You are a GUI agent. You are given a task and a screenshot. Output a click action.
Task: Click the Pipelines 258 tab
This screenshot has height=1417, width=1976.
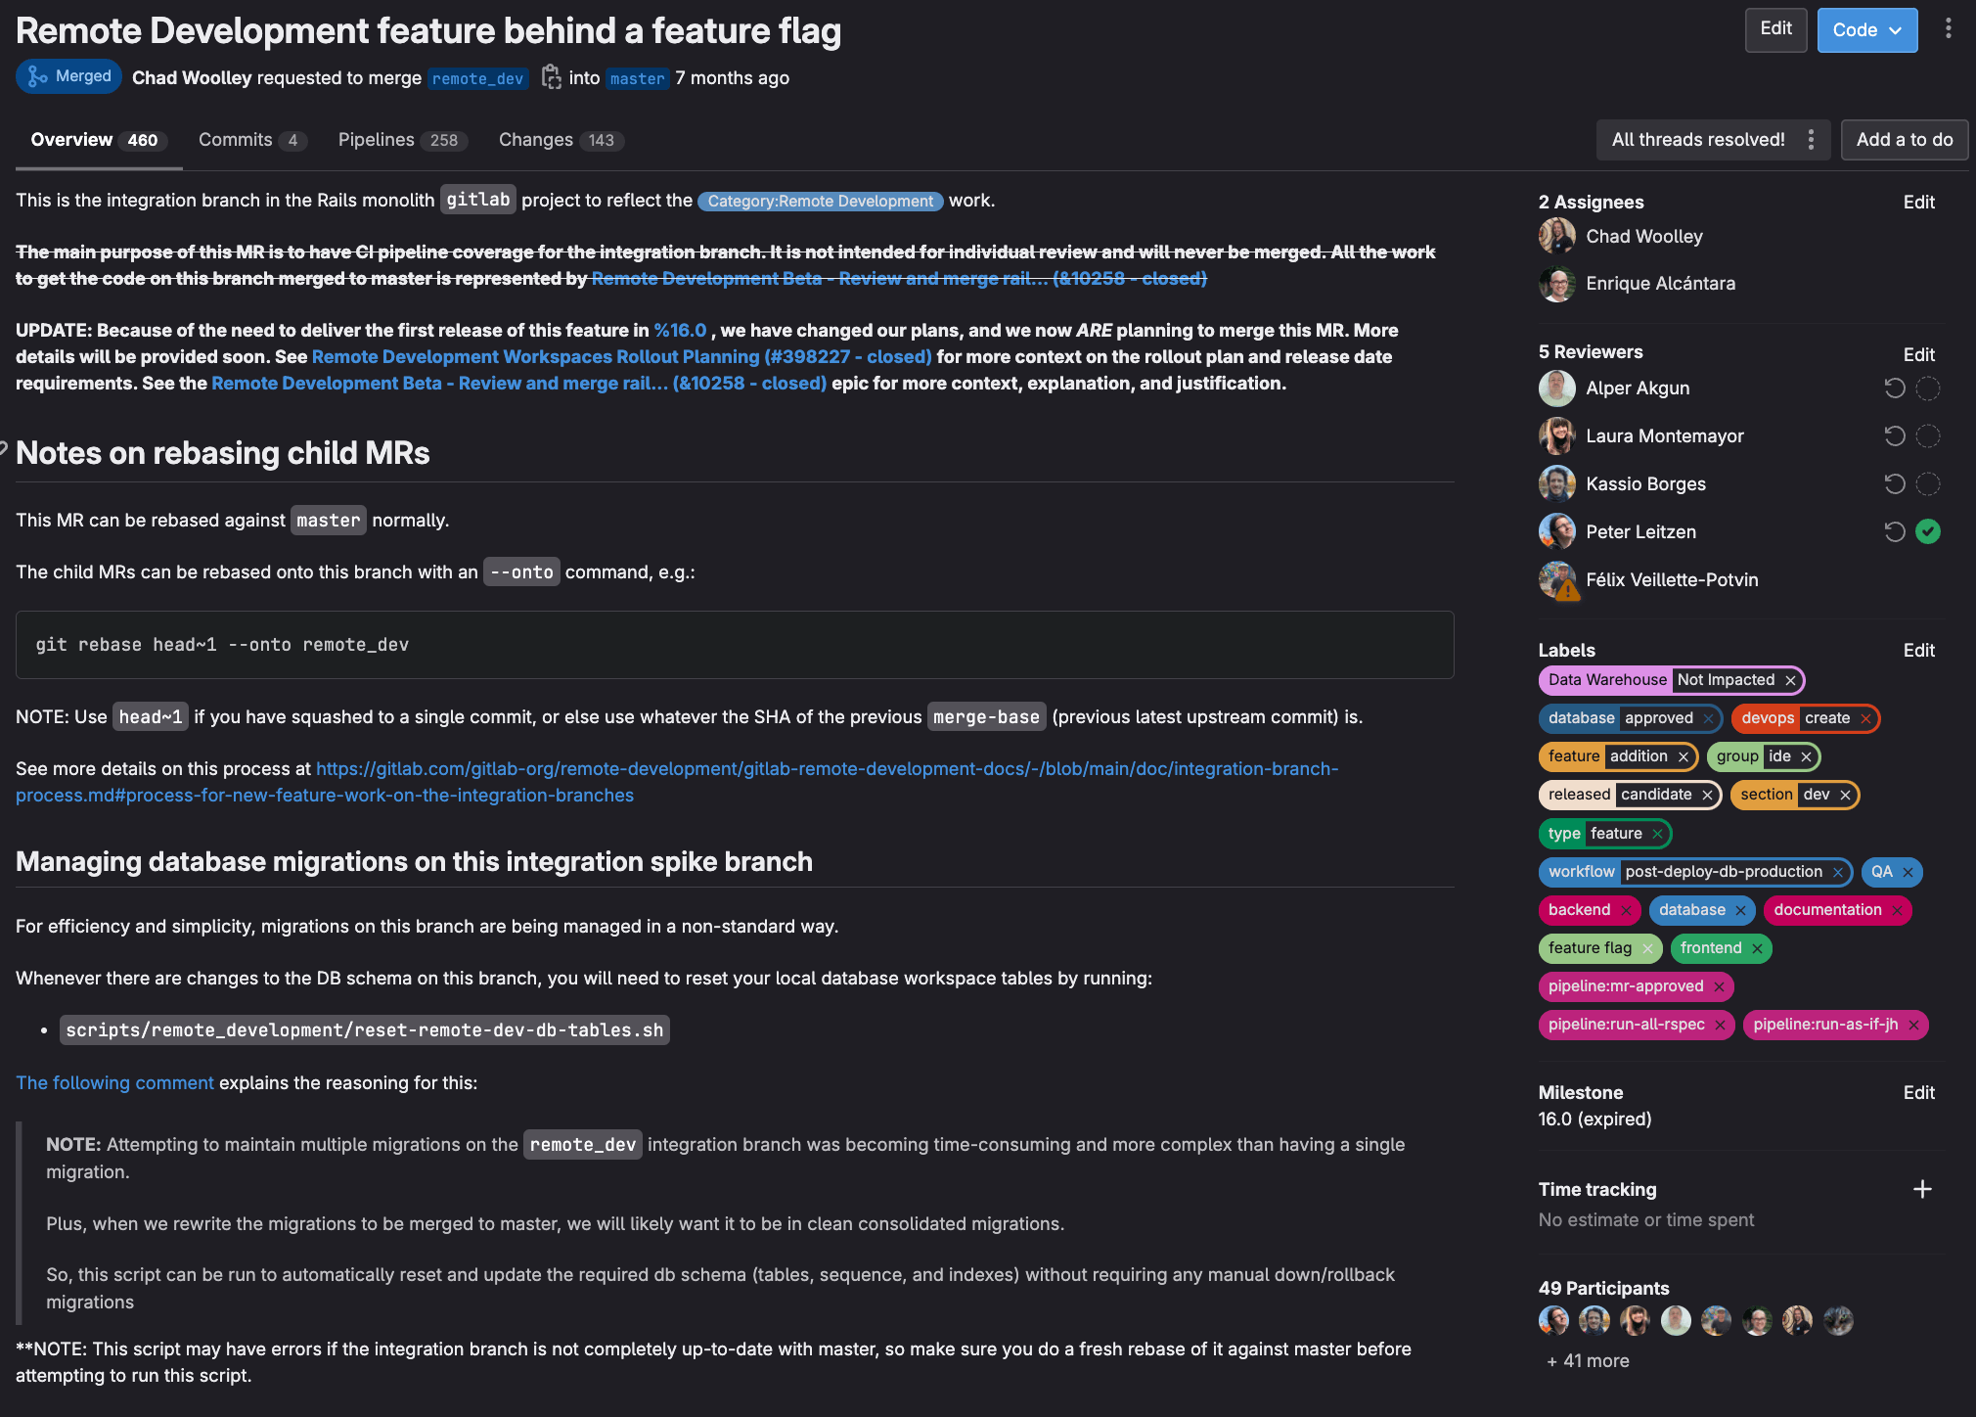(397, 138)
